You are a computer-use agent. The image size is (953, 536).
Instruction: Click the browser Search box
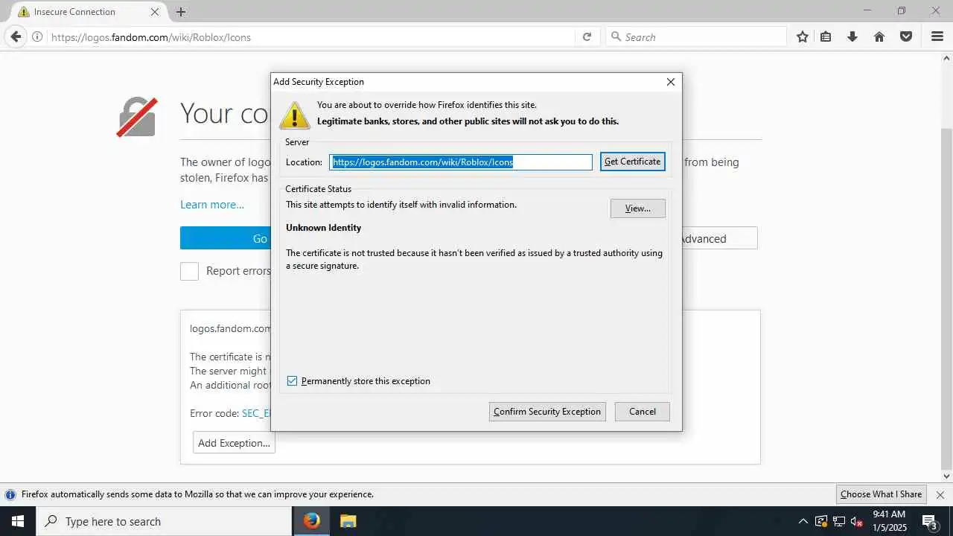(696, 36)
